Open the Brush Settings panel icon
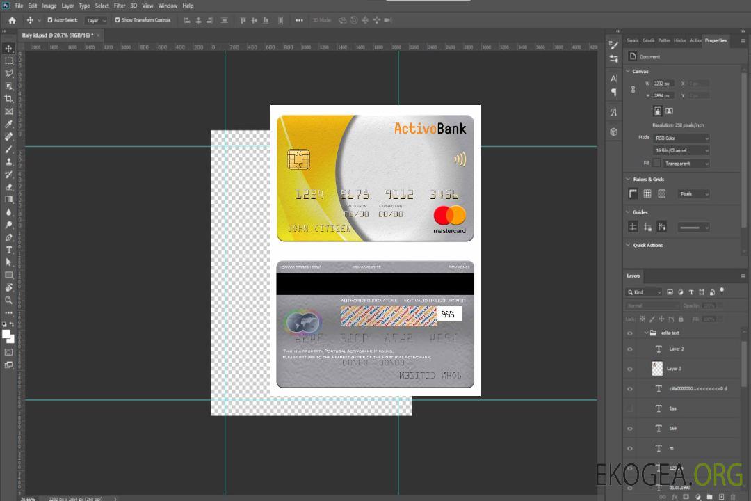The height and width of the screenshot is (501, 751). (x=614, y=45)
